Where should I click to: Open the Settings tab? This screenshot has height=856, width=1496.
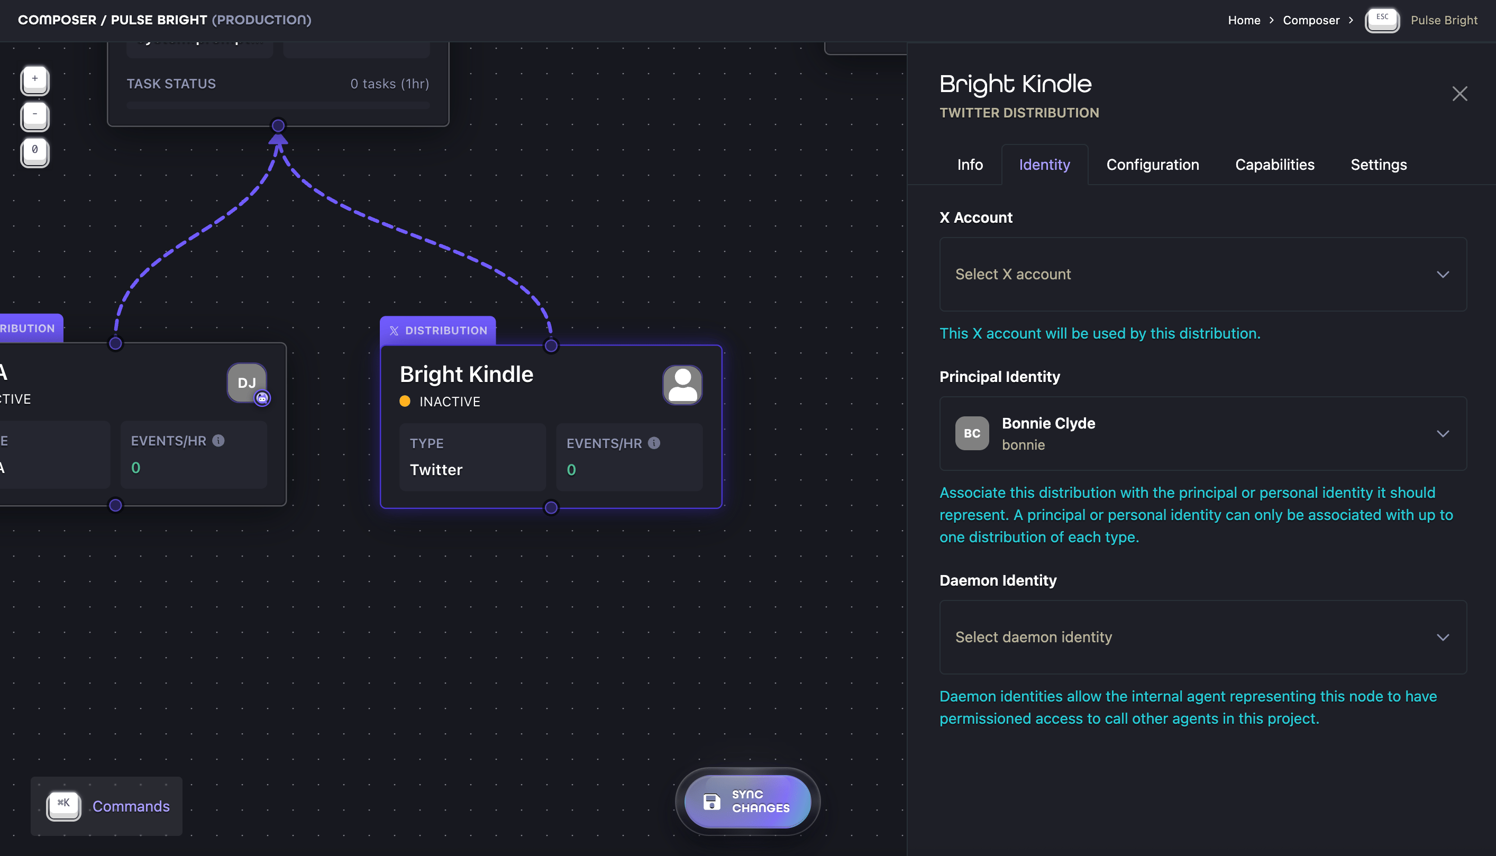coord(1379,165)
